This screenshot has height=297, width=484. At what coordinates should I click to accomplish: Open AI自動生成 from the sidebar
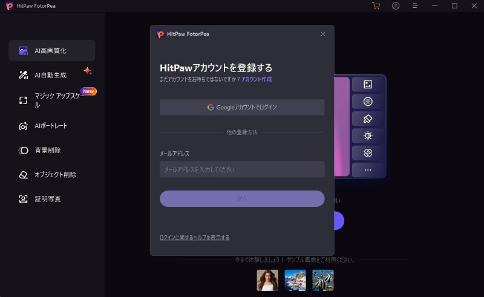(x=51, y=75)
